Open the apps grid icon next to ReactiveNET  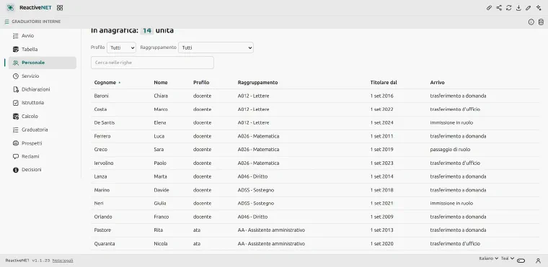pos(60,8)
